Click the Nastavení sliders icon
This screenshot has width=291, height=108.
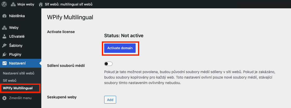tap(4, 63)
